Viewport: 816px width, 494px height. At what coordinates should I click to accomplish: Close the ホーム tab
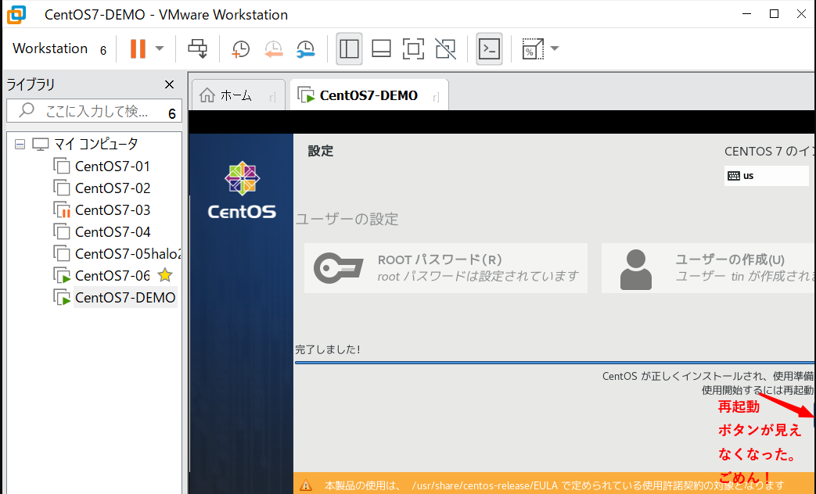(x=273, y=97)
